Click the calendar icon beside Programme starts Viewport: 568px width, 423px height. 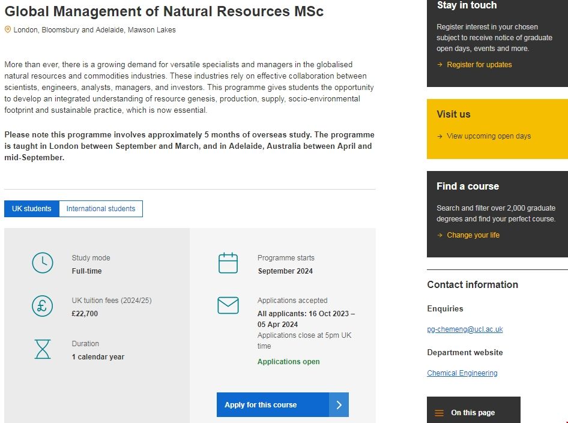point(228,263)
